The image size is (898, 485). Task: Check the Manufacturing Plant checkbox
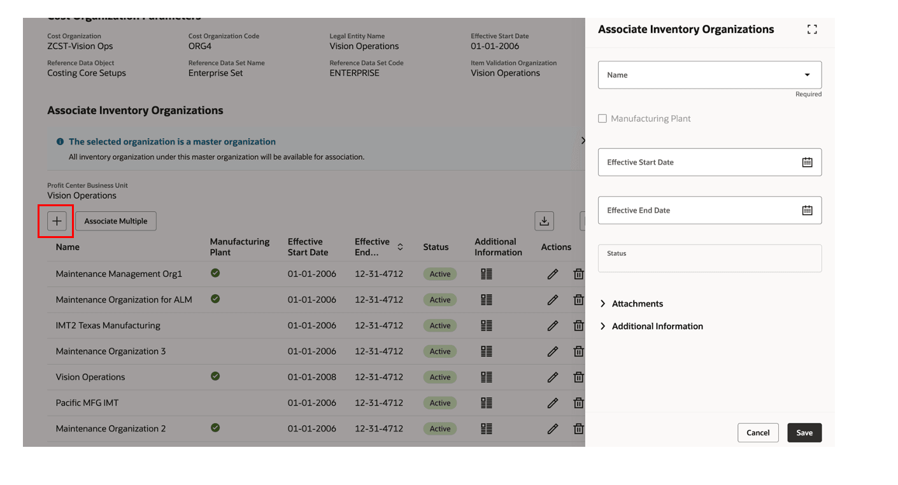602,118
